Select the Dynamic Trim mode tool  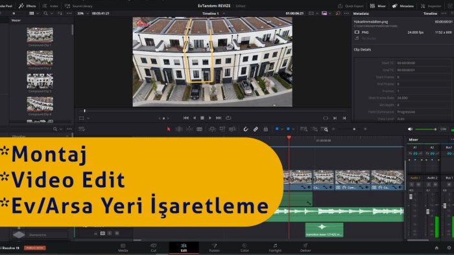pos(189,129)
